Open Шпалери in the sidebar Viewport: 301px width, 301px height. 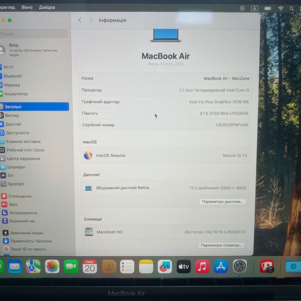pos(34,167)
